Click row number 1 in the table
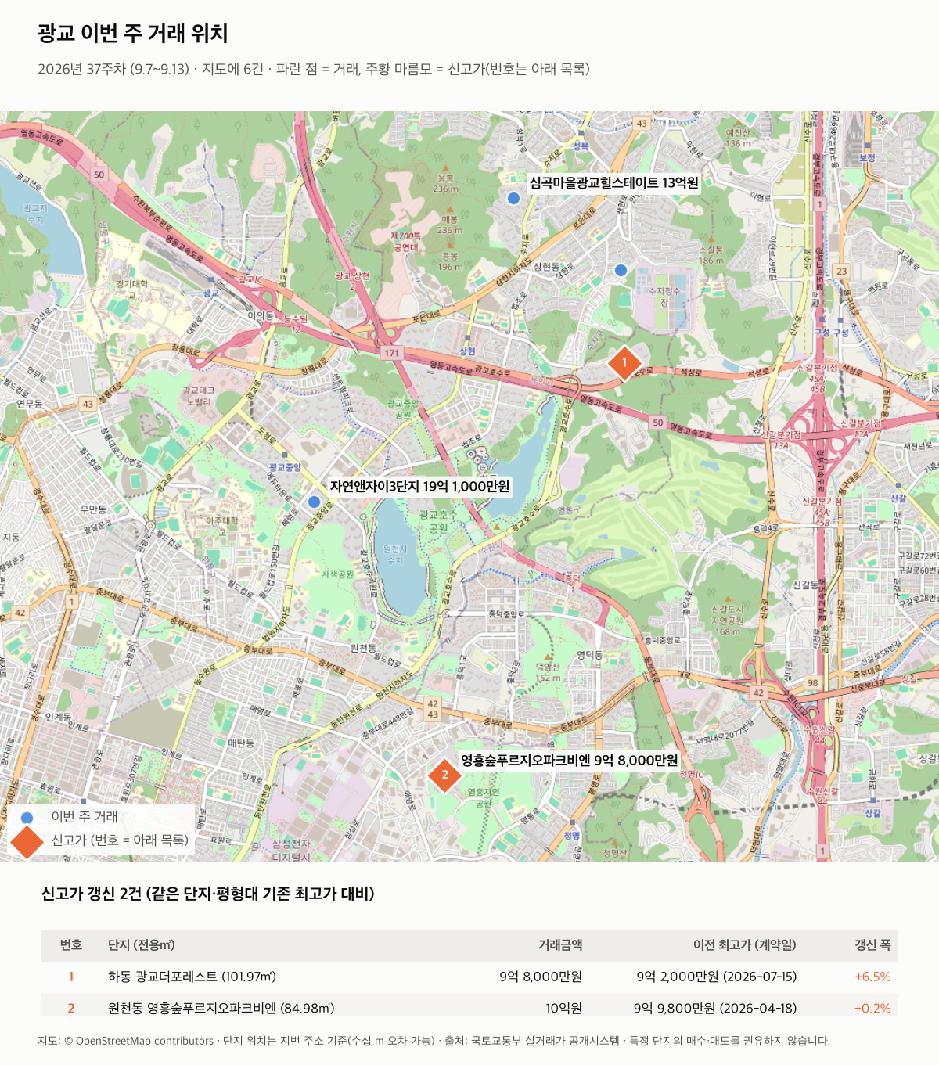 (71, 977)
